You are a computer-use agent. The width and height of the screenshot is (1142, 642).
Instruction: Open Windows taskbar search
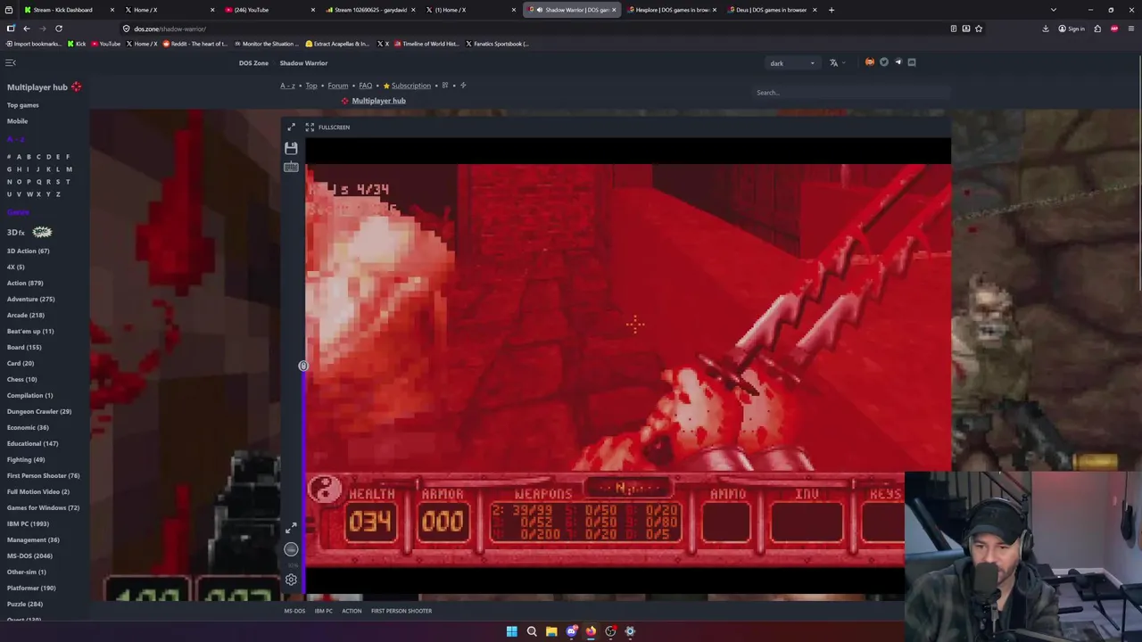[532, 631]
